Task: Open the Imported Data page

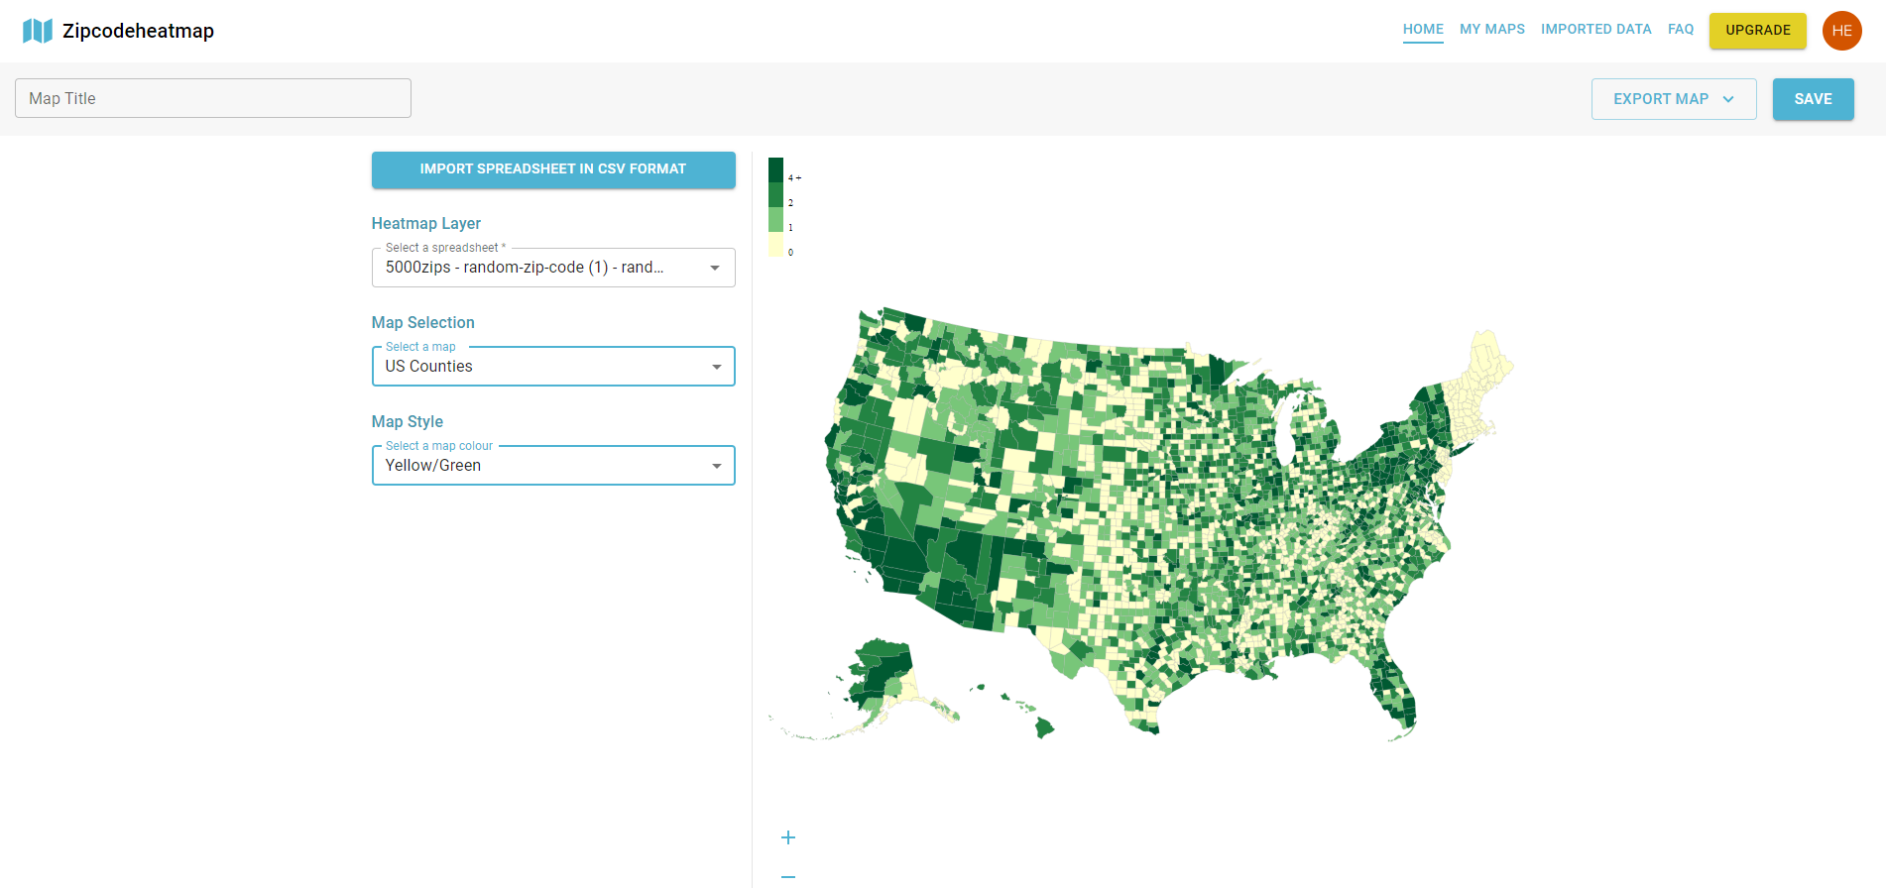Action: tap(1596, 30)
